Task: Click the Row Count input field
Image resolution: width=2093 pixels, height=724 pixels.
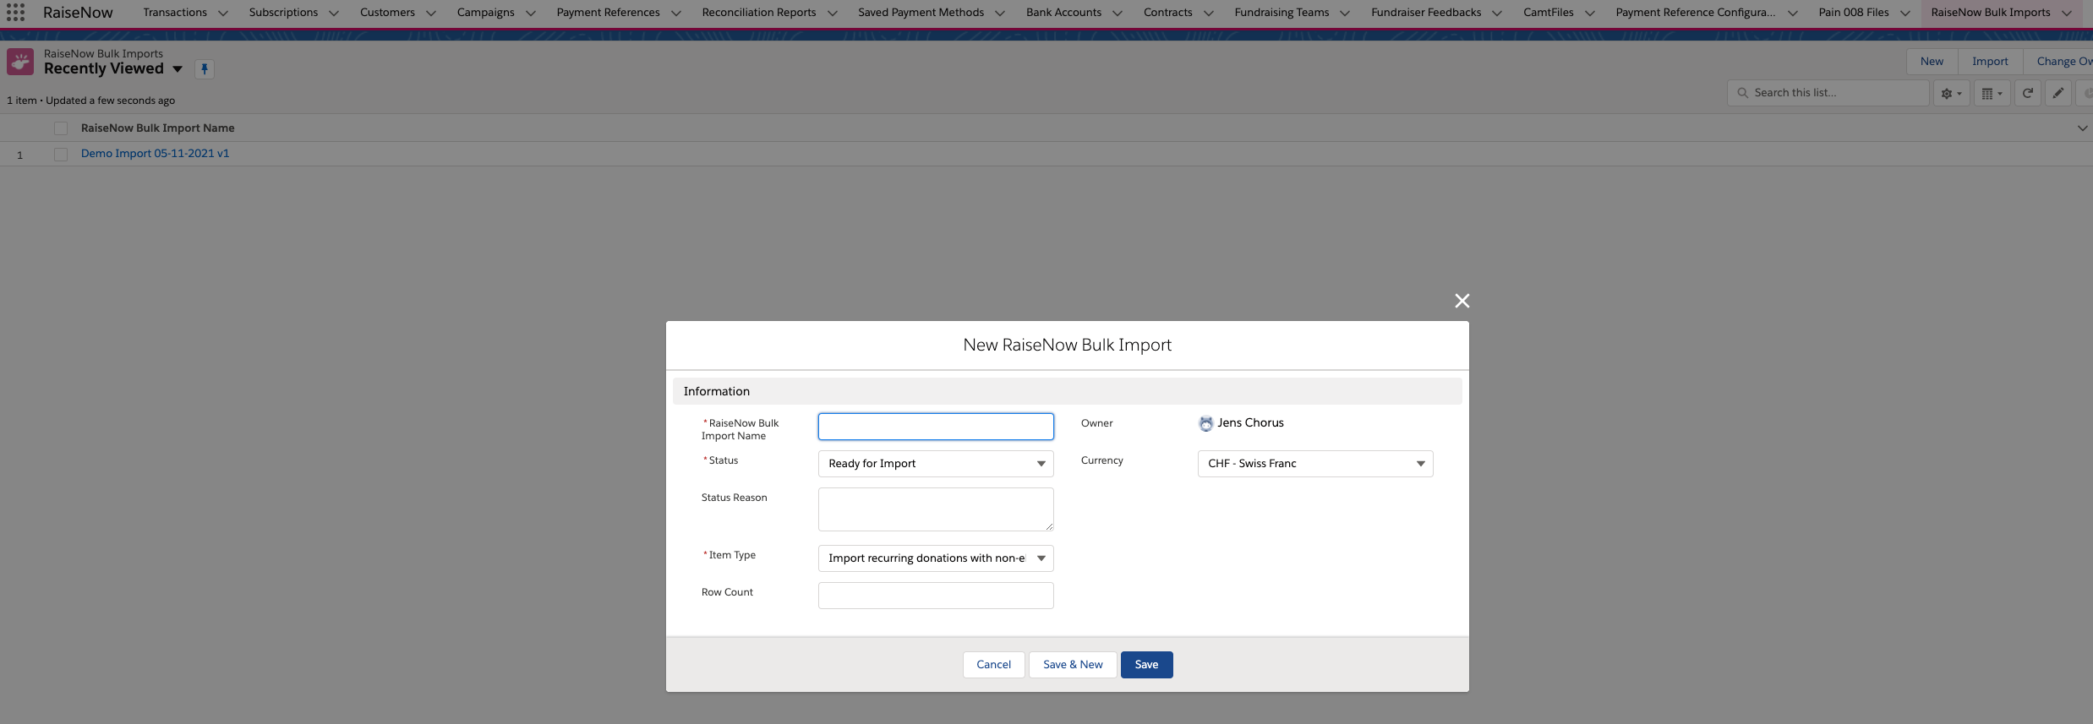Action: coord(936,596)
